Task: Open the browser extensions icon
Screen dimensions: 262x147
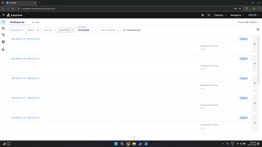Action: pos(247,8)
